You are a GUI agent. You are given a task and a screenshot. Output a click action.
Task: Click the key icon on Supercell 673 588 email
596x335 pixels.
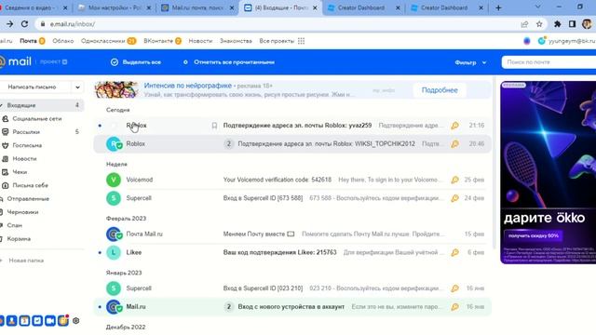pos(454,198)
